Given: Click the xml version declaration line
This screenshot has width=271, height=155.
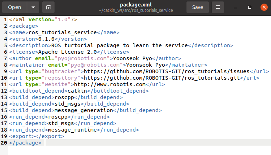Looking at the screenshot, I should [43, 19].
